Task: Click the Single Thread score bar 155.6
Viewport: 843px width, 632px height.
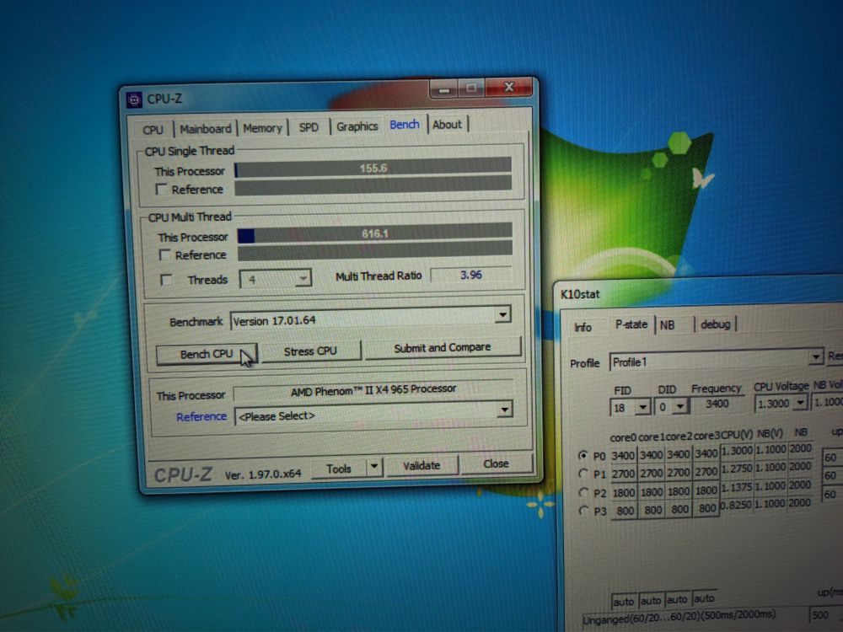Action: click(x=373, y=168)
